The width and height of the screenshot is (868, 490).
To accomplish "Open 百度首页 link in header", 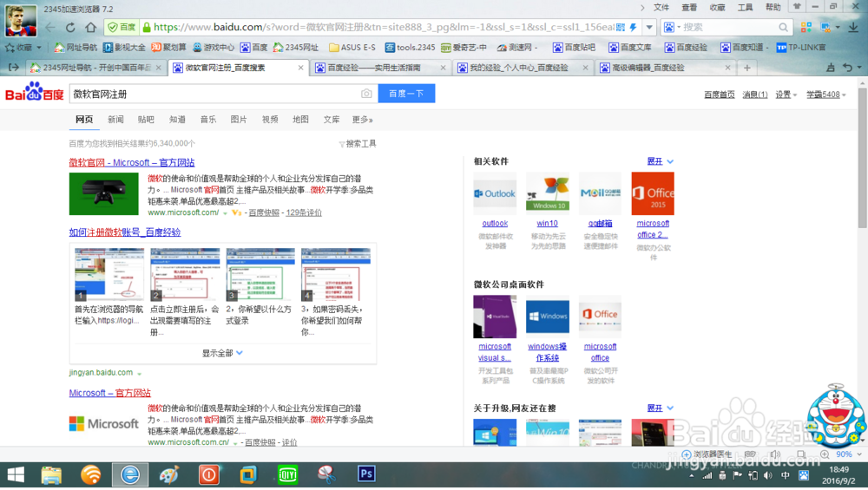I will click(x=719, y=95).
